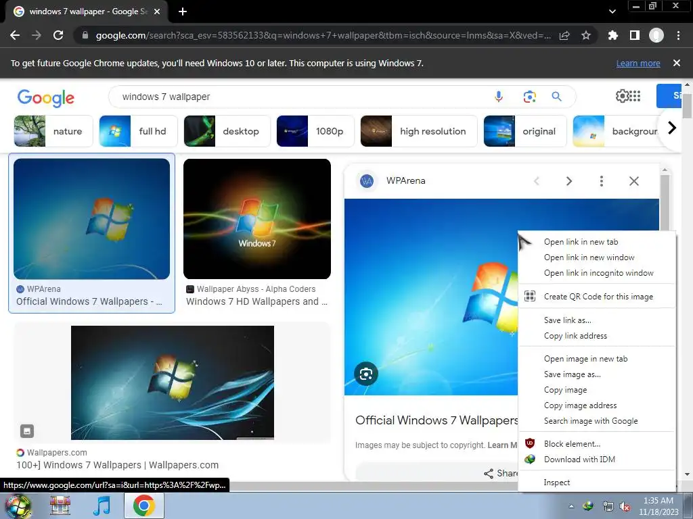Open Google quick settings gear

[622, 96]
